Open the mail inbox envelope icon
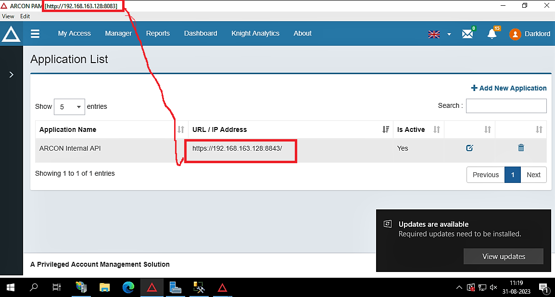The image size is (555, 297). point(467,34)
